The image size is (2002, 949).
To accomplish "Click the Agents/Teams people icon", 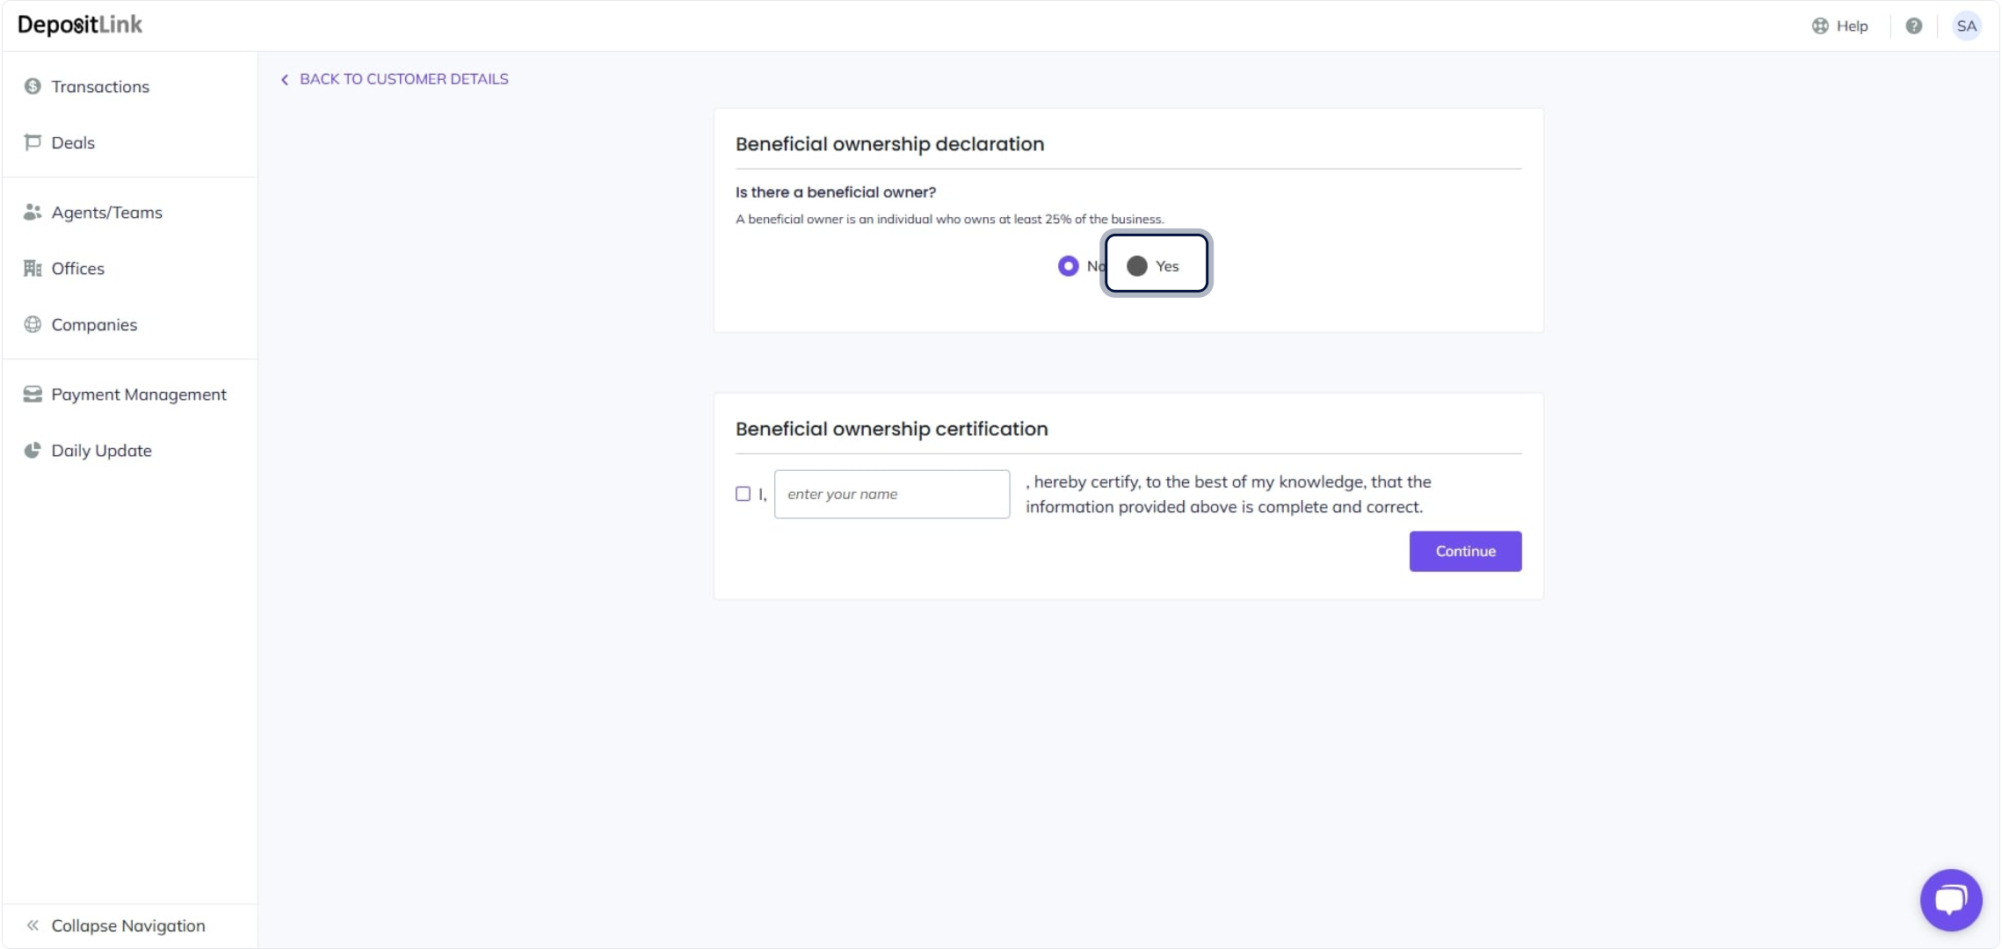I will (33, 212).
